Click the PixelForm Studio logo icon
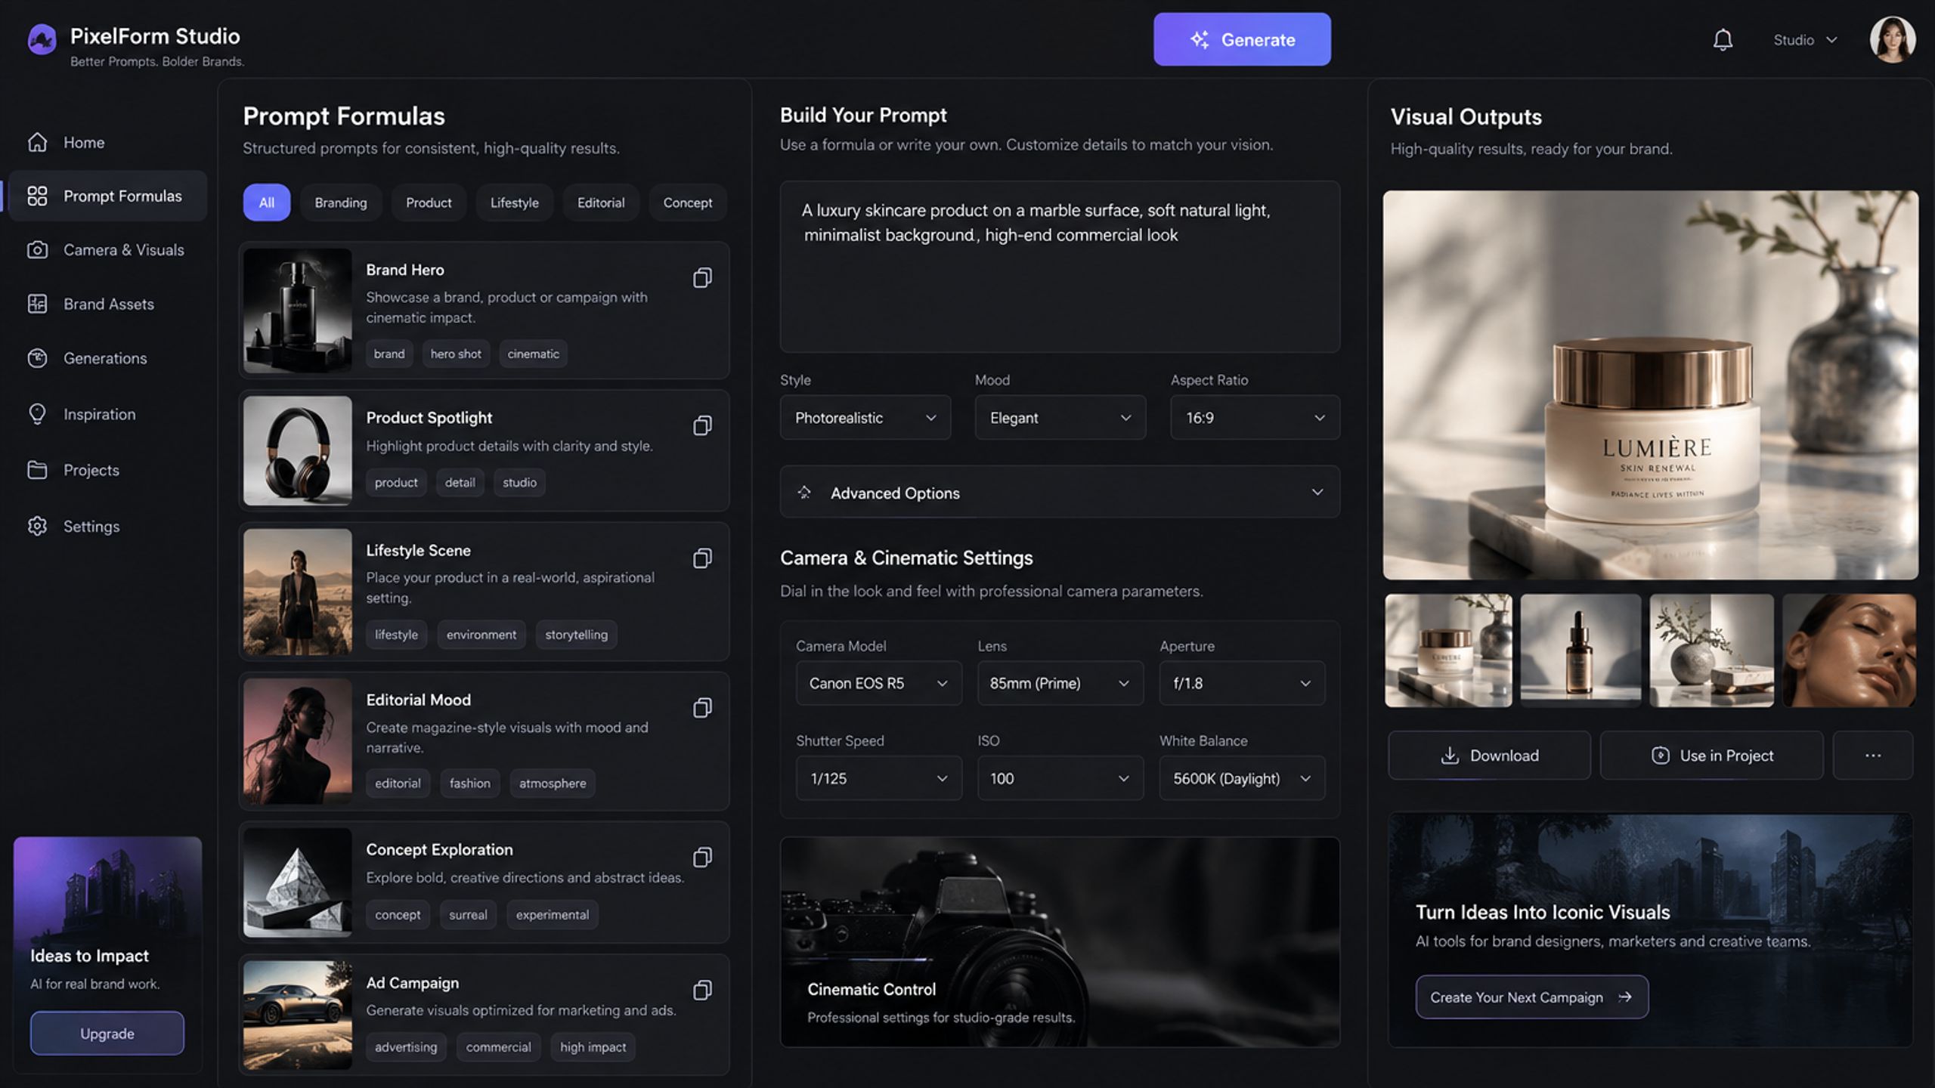The height and width of the screenshot is (1088, 1935). 42,39
